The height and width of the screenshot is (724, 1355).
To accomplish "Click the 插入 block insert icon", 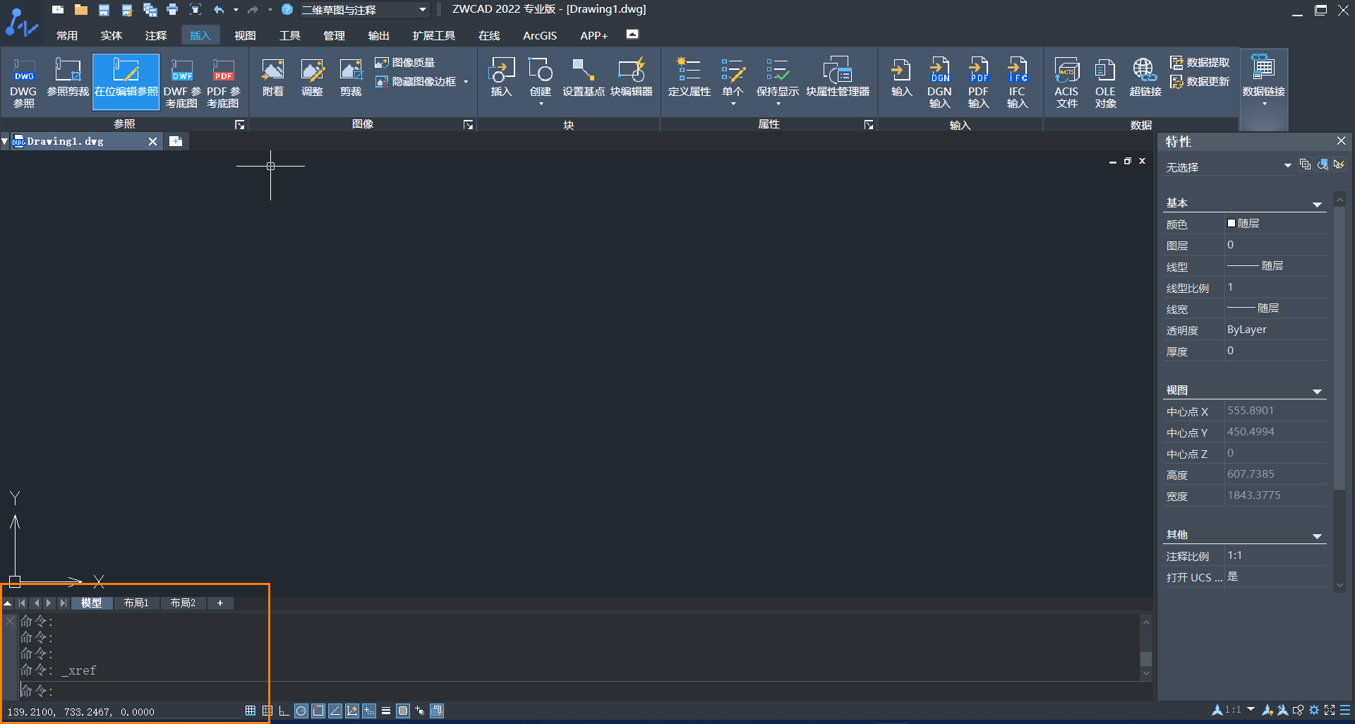I will (x=501, y=78).
